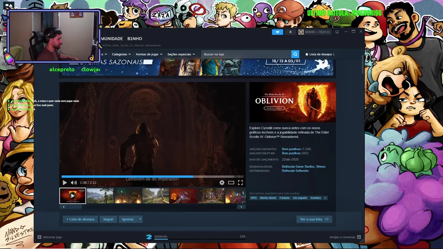Screen dimensions: 443x249
Task: Expand the B1NHO account dropdown
Action: (317, 32)
